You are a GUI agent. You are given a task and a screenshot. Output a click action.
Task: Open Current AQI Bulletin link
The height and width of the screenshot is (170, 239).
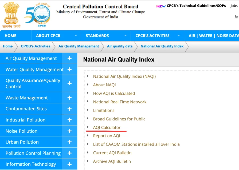coord(112,153)
